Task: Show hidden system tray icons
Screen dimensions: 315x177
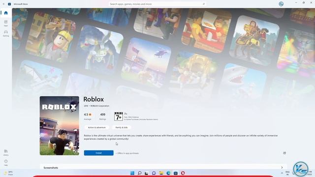Action: (x=282, y=173)
